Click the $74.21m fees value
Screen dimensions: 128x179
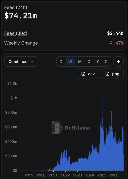point(21,16)
